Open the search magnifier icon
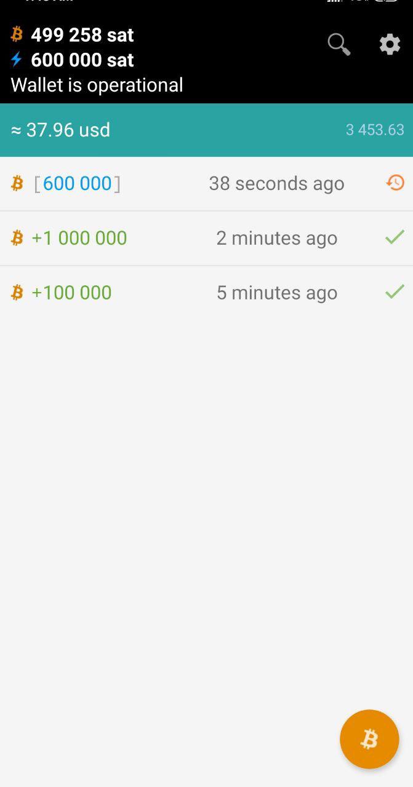Viewport: 413px width, 787px height. [339, 44]
